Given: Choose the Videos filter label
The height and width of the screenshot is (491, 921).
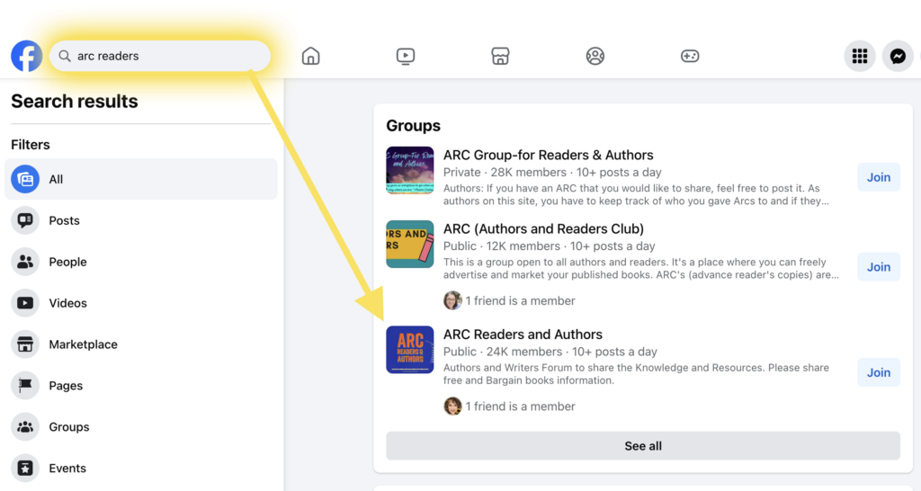Looking at the screenshot, I should pos(67,303).
